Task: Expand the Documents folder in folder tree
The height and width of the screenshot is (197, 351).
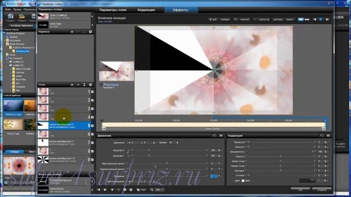Action: pos(5,40)
